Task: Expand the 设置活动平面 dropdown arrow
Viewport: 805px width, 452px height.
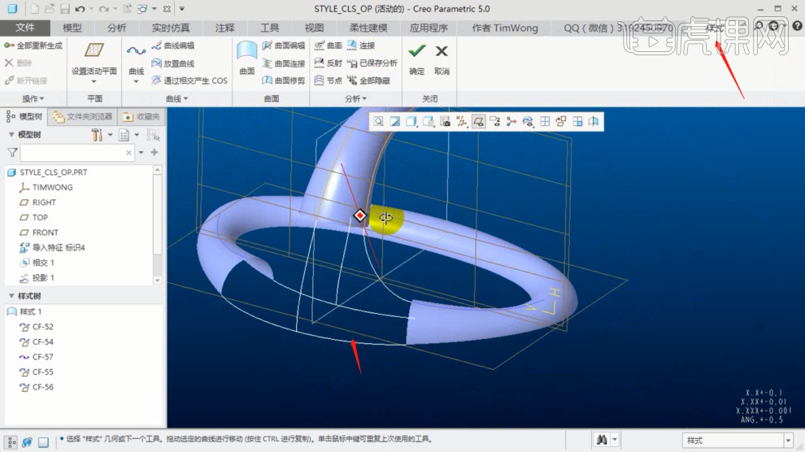Action: (x=94, y=81)
